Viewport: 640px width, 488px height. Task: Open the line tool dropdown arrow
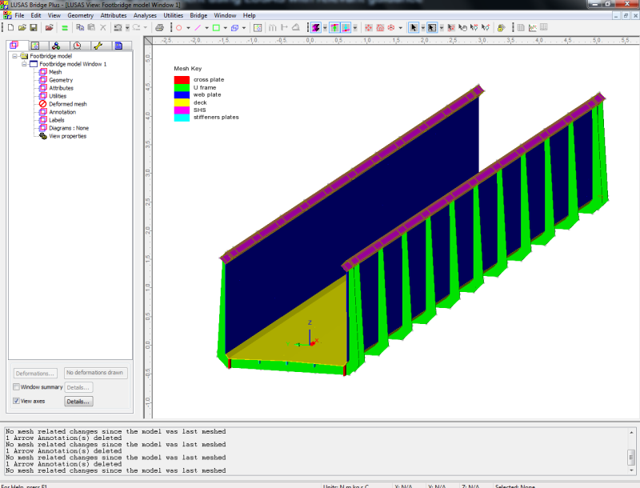206,28
